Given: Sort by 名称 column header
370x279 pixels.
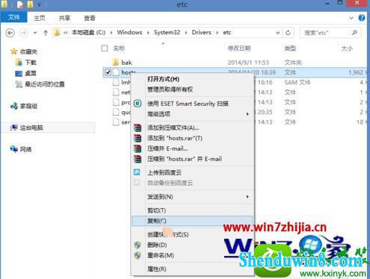Looking at the screenshot, I should coord(119,48).
